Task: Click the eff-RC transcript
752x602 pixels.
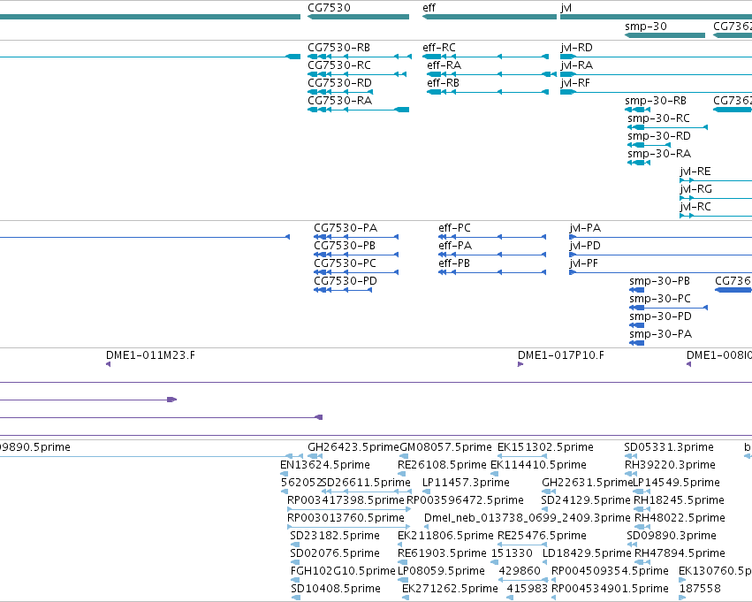Action: point(486,57)
